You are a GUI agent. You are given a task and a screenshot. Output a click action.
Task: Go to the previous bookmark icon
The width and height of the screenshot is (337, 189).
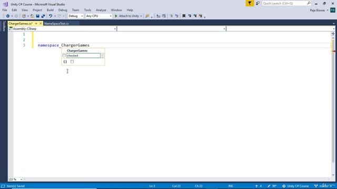pyautogui.click(x=190, y=16)
